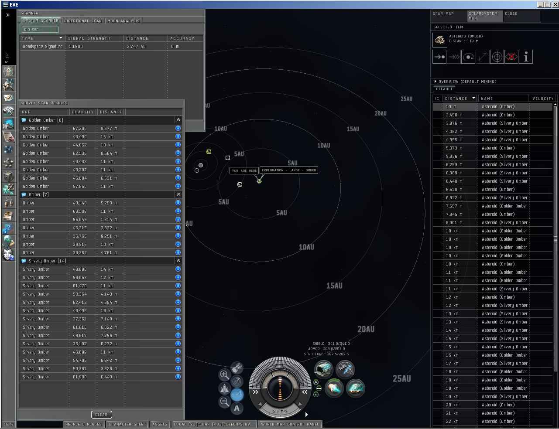Toggle the Look At eye icon
The width and height of the screenshot is (559, 429).
click(511, 57)
